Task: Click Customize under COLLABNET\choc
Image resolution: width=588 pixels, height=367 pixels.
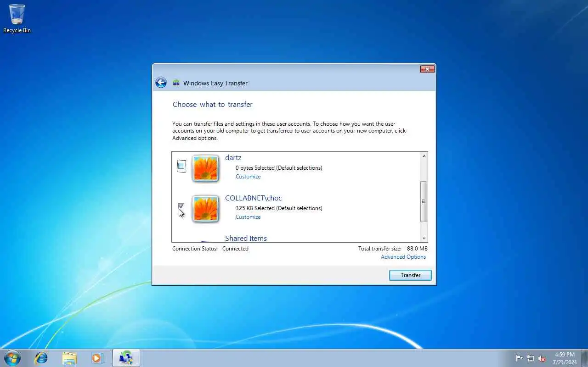Action: pos(248,217)
